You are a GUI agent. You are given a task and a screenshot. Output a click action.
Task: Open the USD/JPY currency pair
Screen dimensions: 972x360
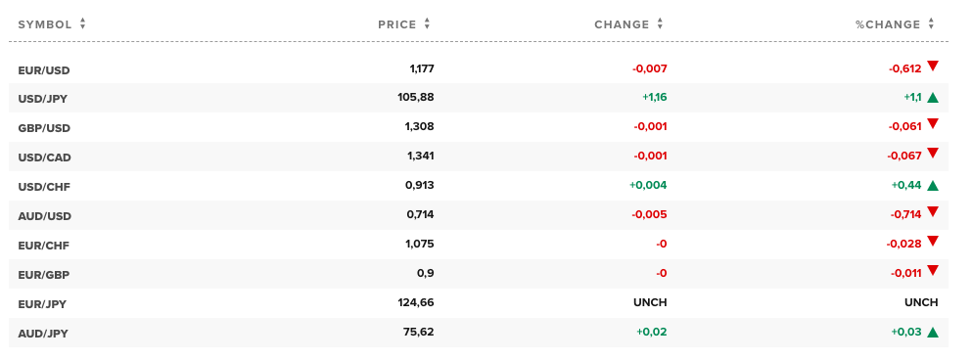point(43,99)
